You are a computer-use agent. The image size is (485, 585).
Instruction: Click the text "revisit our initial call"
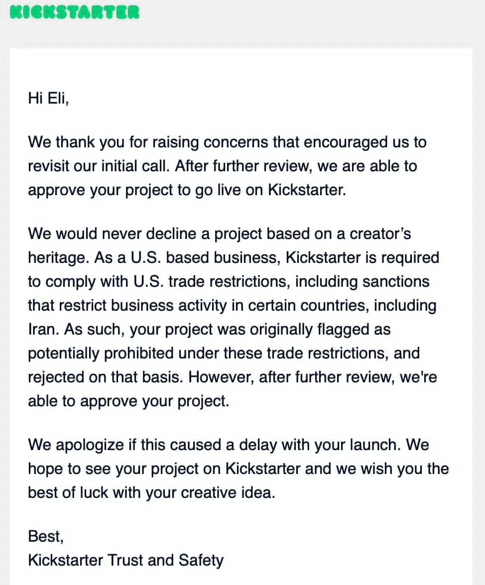pos(99,166)
